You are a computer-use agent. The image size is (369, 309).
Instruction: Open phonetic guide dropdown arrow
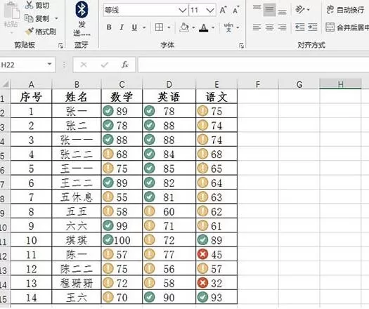click(x=238, y=28)
